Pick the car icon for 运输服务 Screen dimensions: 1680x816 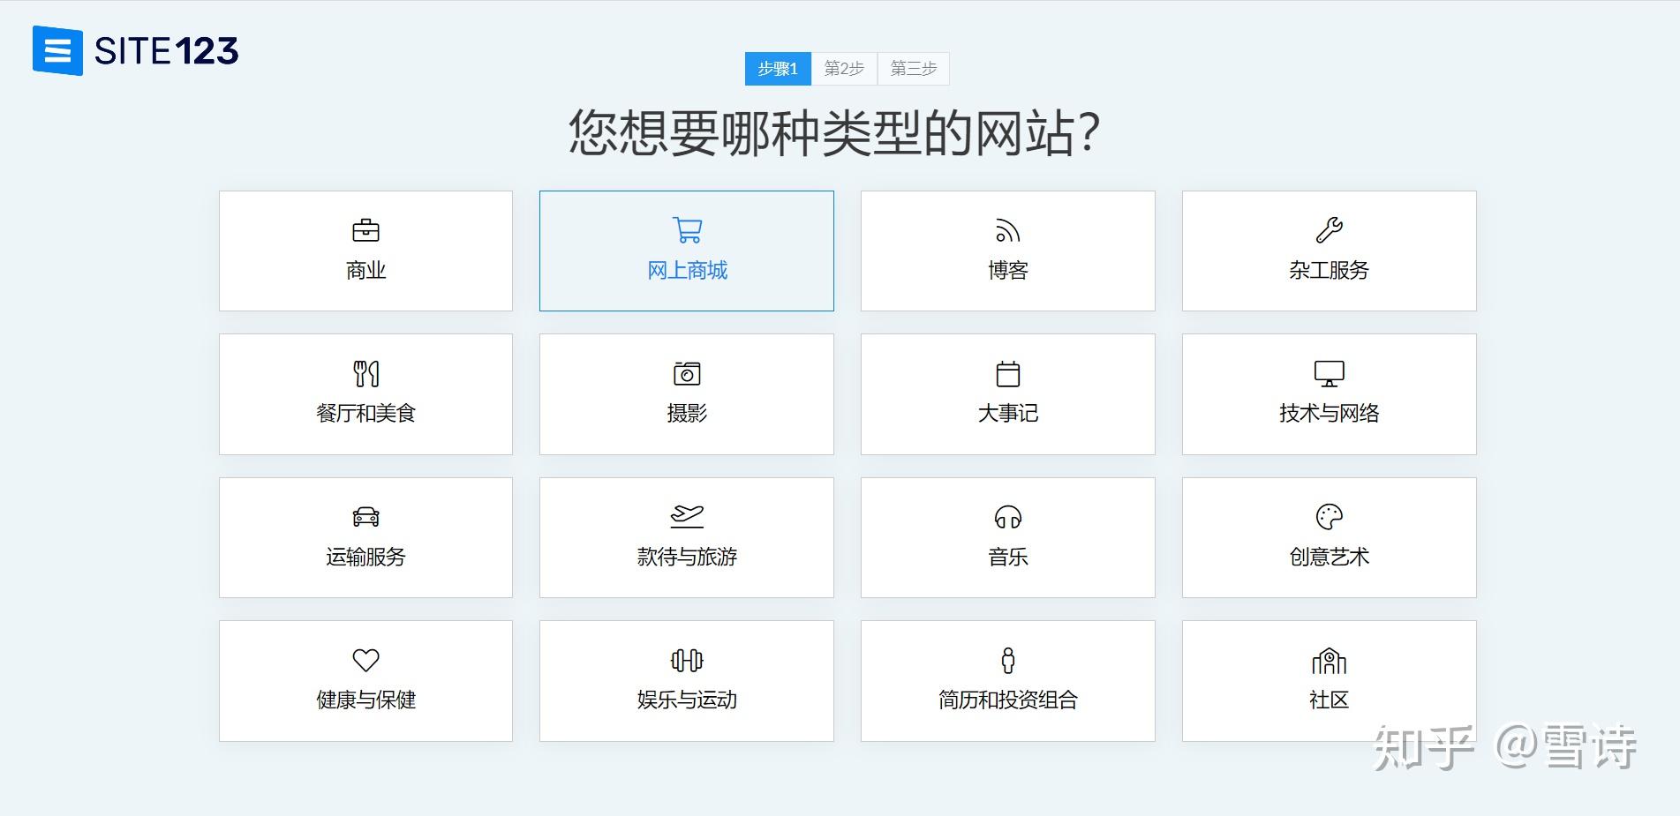coord(365,517)
